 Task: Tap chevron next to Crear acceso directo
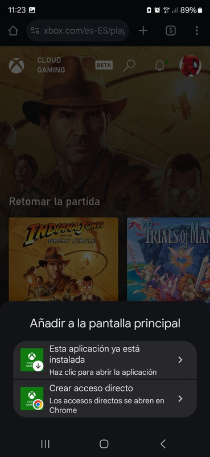click(x=180, y=398)
